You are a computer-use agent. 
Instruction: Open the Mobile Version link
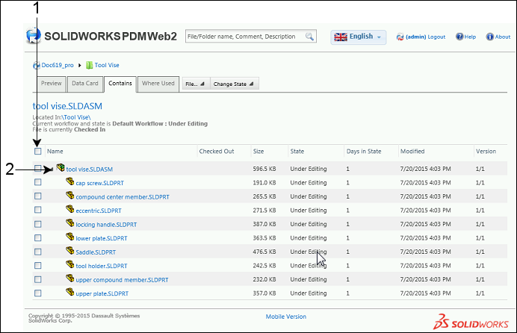[x=286, y=317]
